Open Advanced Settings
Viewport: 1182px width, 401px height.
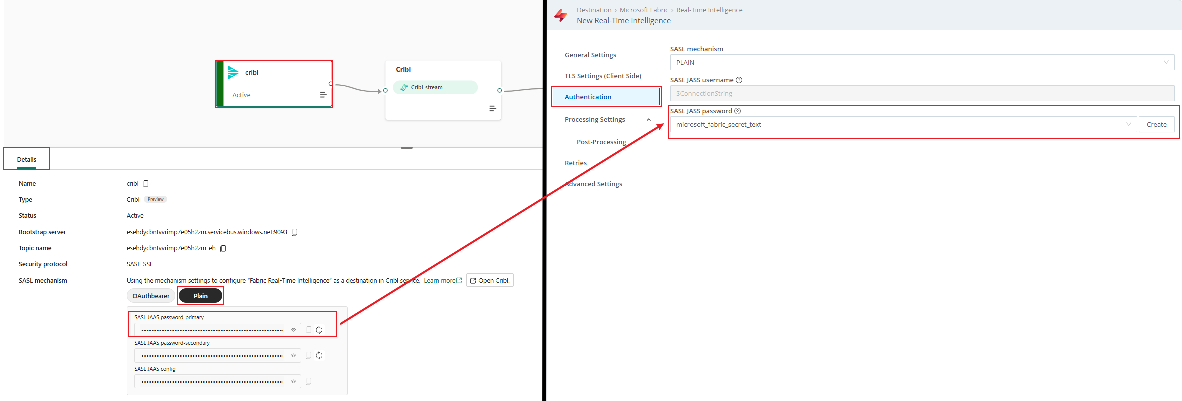593,184
